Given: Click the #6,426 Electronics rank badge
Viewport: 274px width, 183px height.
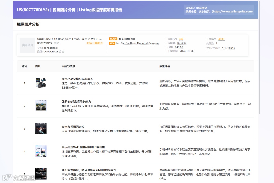Looking at the screenshot, I should (x=113, y=39).
